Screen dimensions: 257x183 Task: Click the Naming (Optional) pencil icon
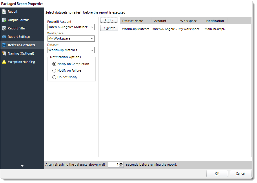point(4,53)
